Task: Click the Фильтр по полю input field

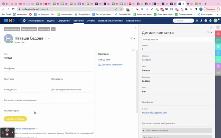Action: [x=177, y=40]
